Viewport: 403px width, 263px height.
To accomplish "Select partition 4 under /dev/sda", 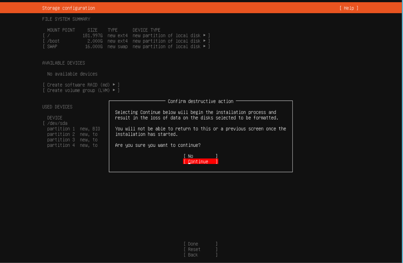I will click(x=72, y=145).
